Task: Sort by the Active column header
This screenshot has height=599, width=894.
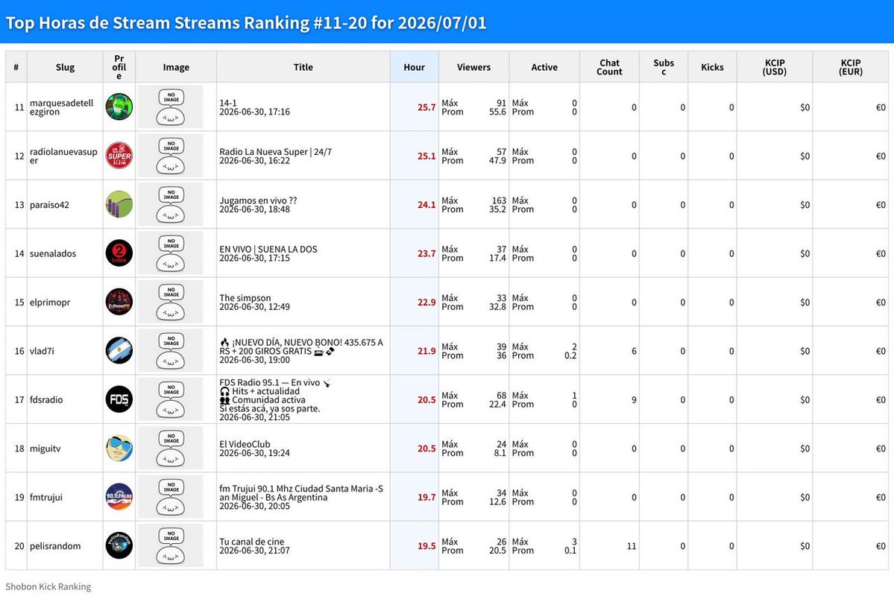Action: [x=544, y=67]
